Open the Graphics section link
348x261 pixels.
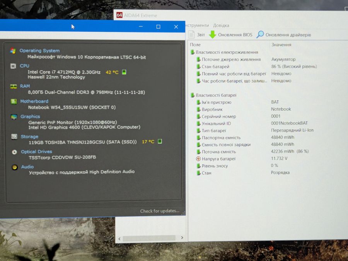pos(30,116)
